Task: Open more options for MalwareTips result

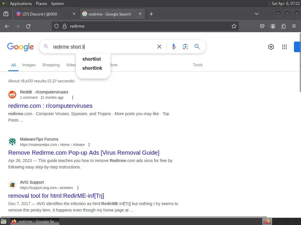Action: click(x=89, y=145)
